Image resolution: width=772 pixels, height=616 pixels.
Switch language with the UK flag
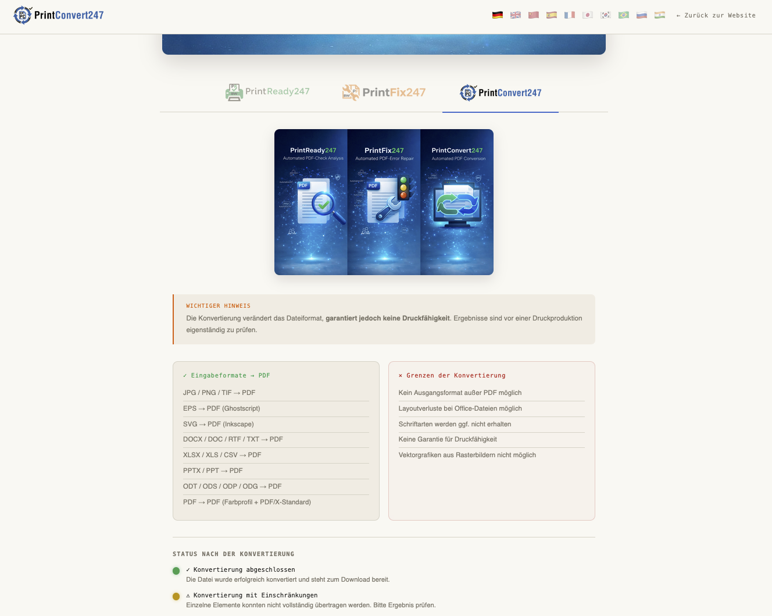click(516, 15)
